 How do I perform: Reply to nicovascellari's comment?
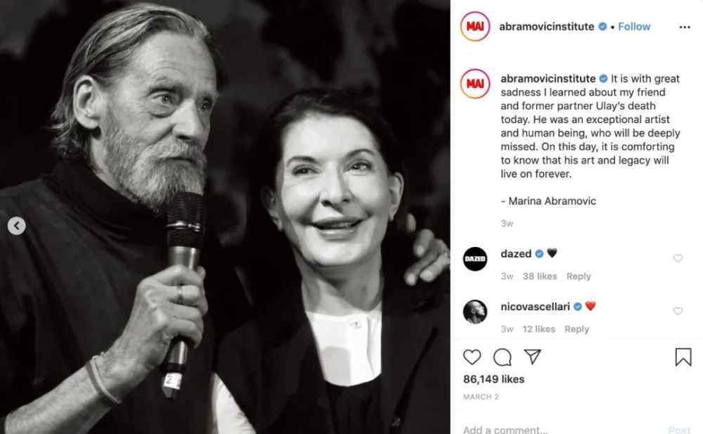576,329
